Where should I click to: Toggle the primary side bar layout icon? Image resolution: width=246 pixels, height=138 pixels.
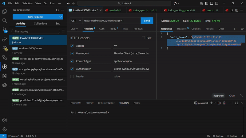click(x=207, y=3)
